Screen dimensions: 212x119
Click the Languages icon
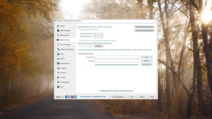click(x=58, y=68)
